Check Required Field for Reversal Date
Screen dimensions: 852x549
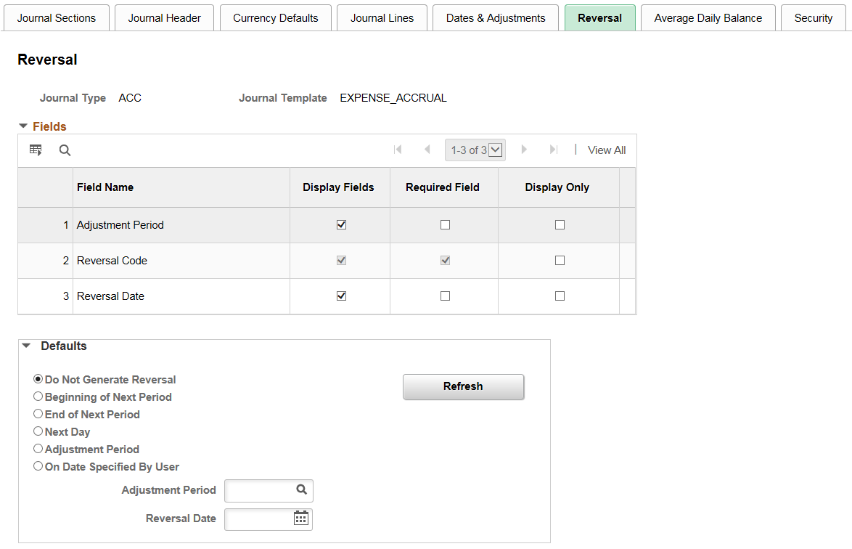445,296
